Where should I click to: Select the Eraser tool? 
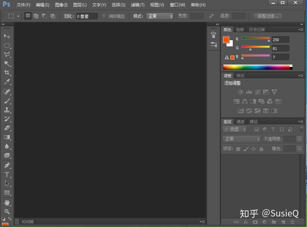[x=7, y=128]
